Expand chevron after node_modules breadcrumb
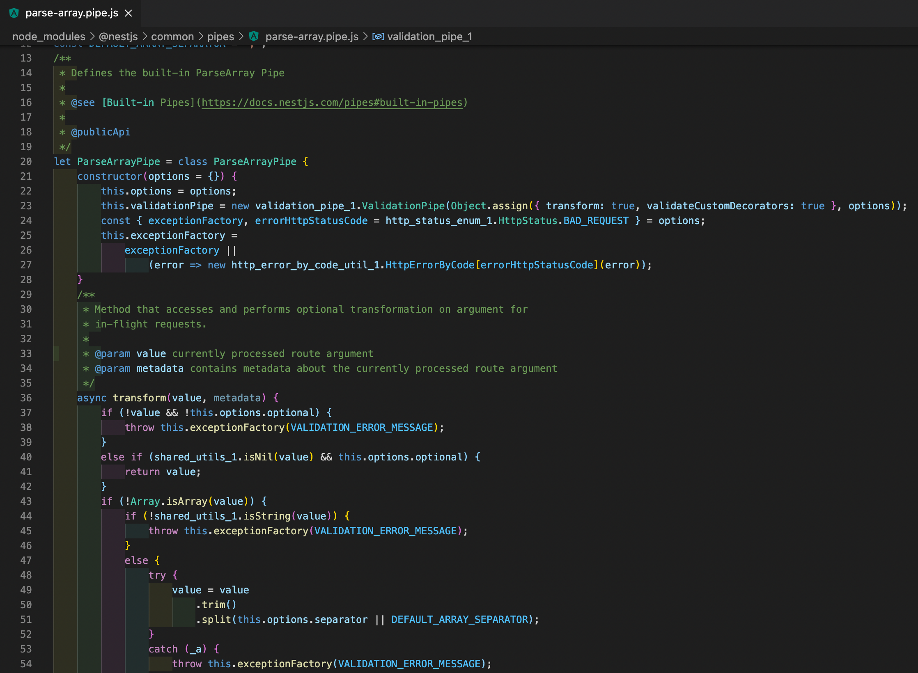918x673 pixels. 92,37
